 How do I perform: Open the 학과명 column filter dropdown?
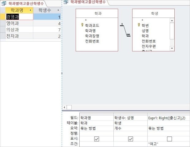click(x=30, y=10)
